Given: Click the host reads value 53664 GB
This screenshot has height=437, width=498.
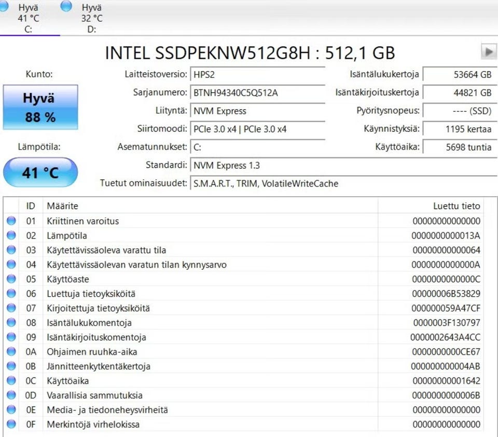Looking at the screenshot, I should [460, 74].
